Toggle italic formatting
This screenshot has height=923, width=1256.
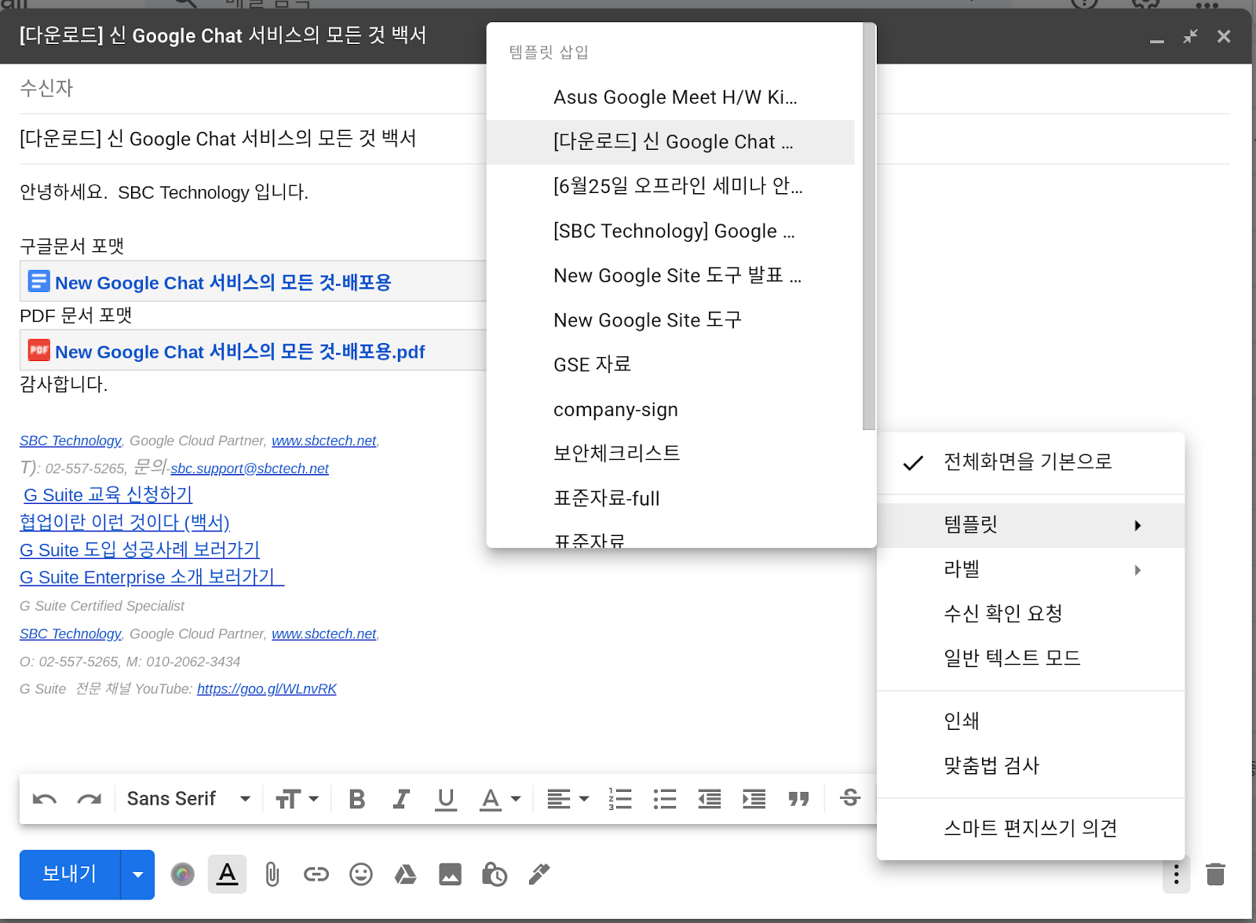pos(401,799)
